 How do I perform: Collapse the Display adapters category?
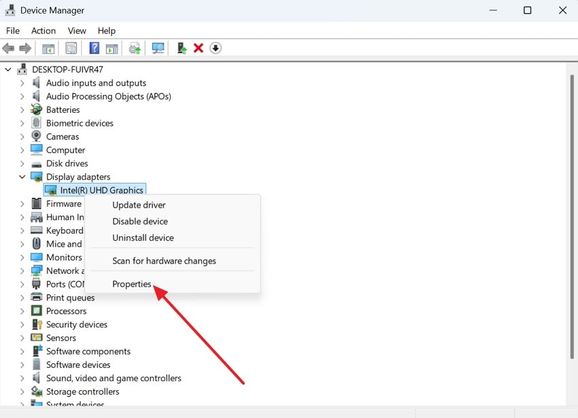pos(22,176)
